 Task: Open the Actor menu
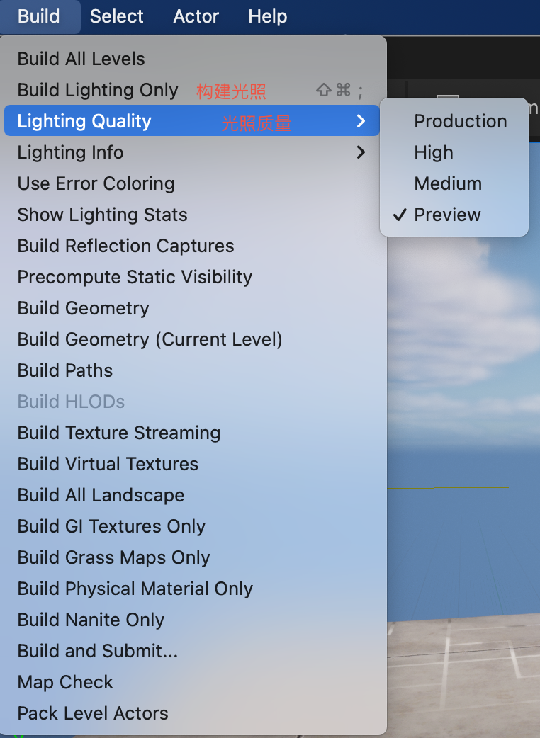(196, 16)
